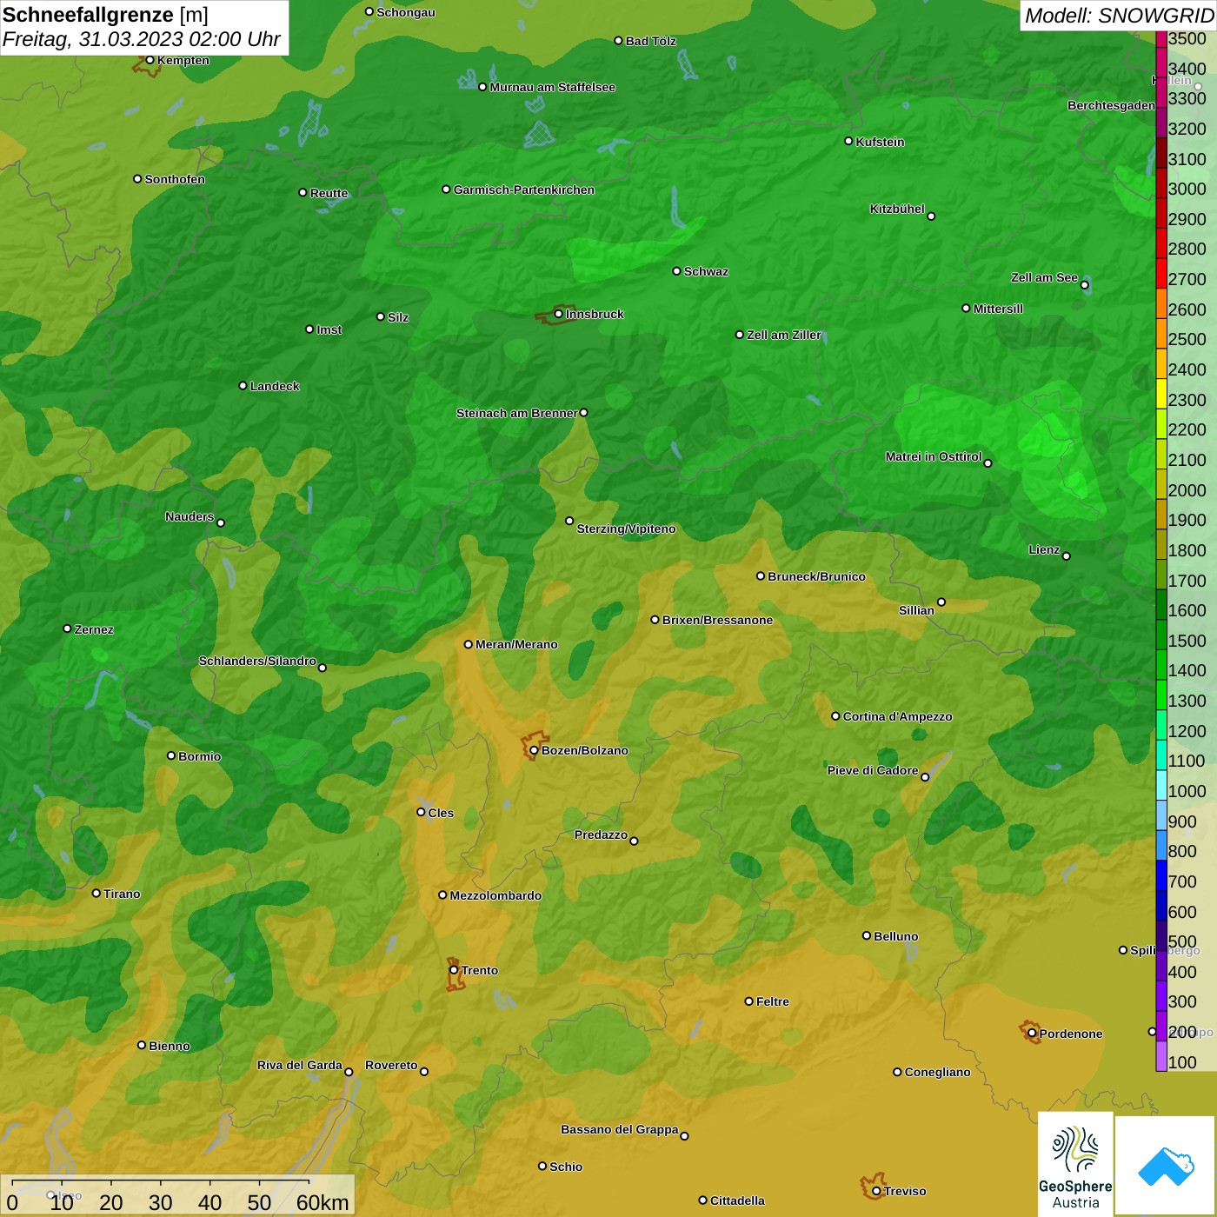Click the Trento city marker dot
The image size is (1217, 1217).
pyautogui.click(x=454, y=970)
